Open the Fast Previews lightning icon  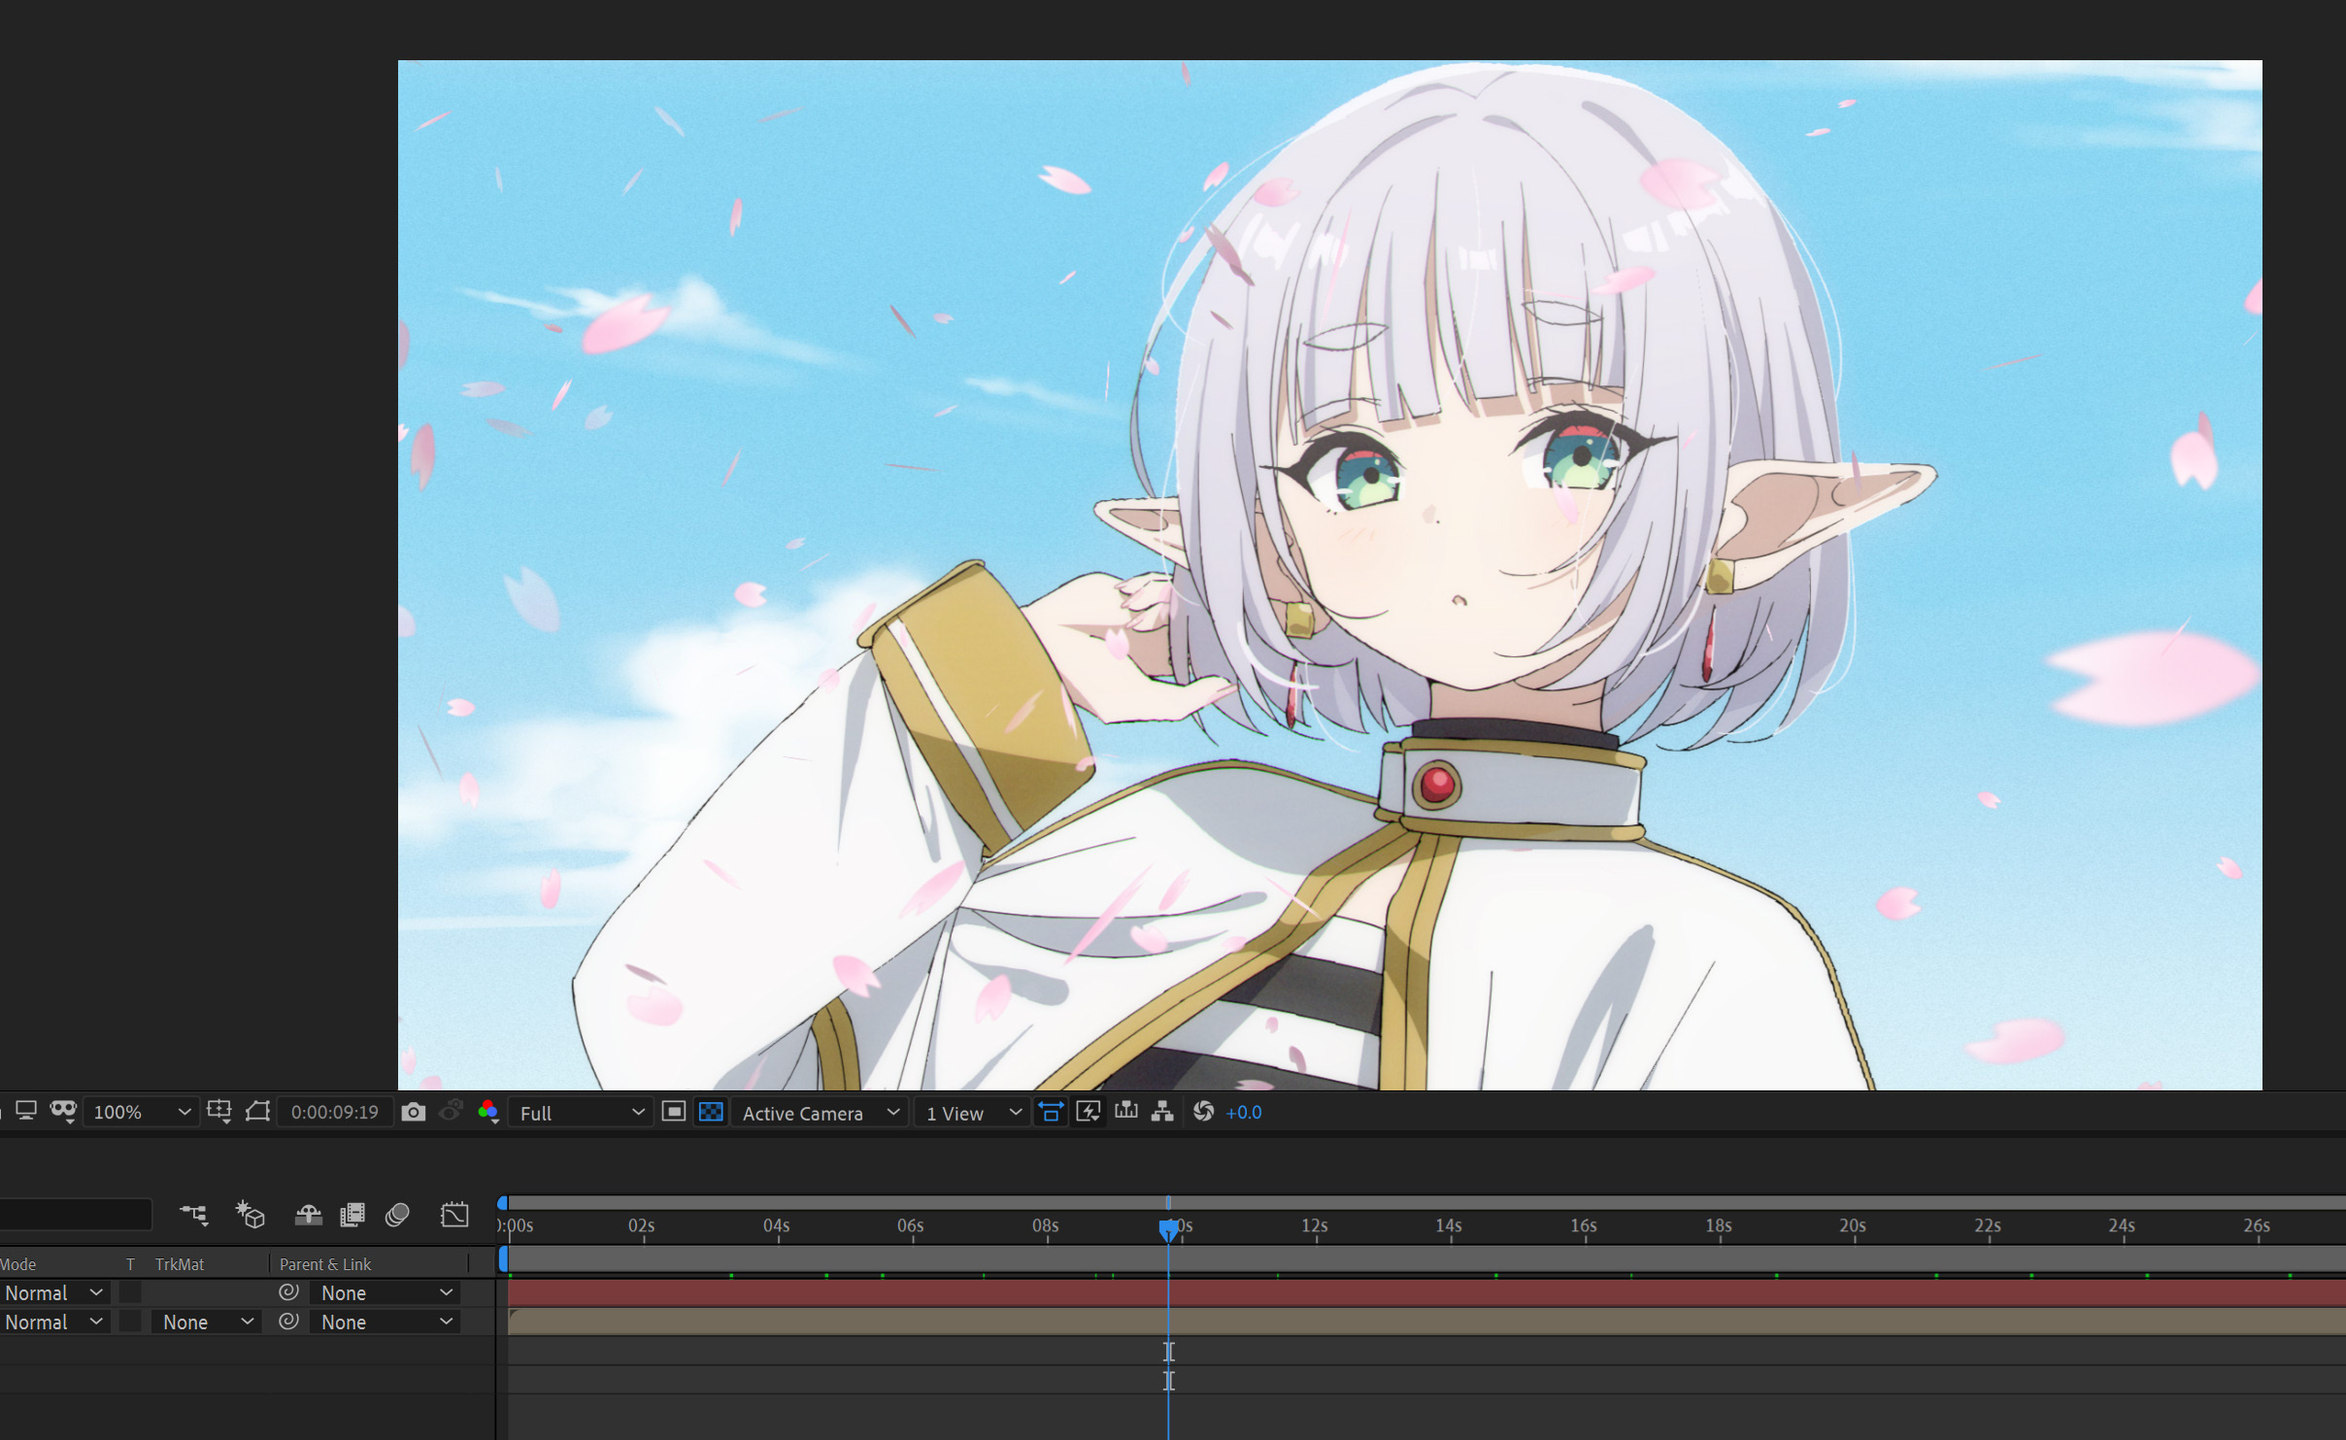click(1089, 1112)
